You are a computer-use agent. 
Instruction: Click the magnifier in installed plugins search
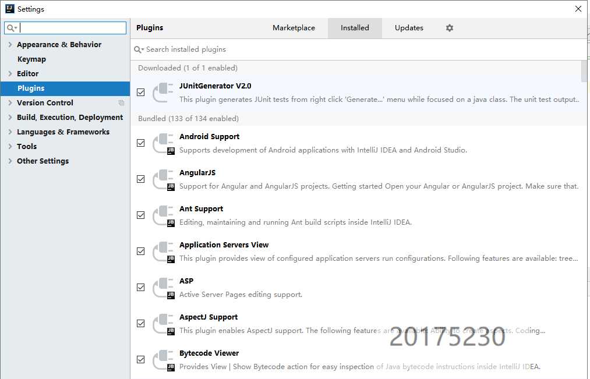click(139, 49)
